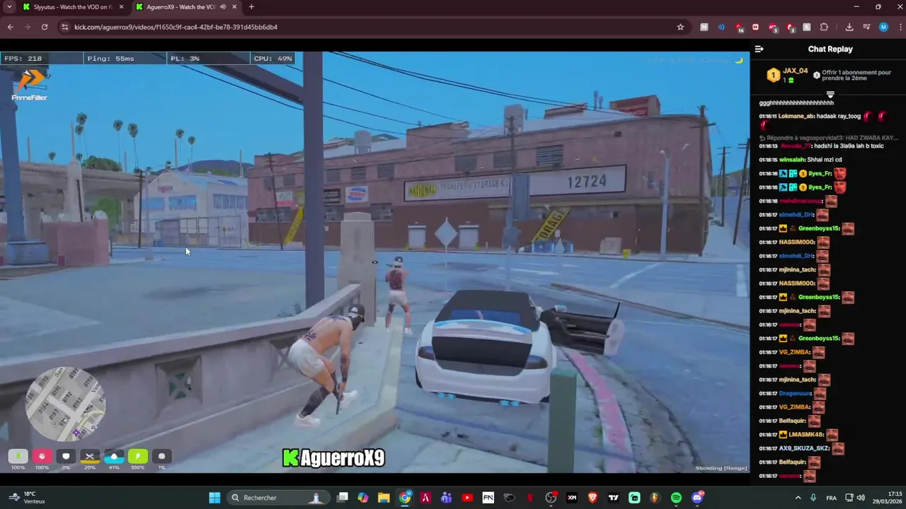Expand the leaderboard handle below JAX_04

coord(830,94)
